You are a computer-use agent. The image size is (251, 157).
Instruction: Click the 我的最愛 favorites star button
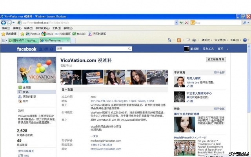pos(9,34)
